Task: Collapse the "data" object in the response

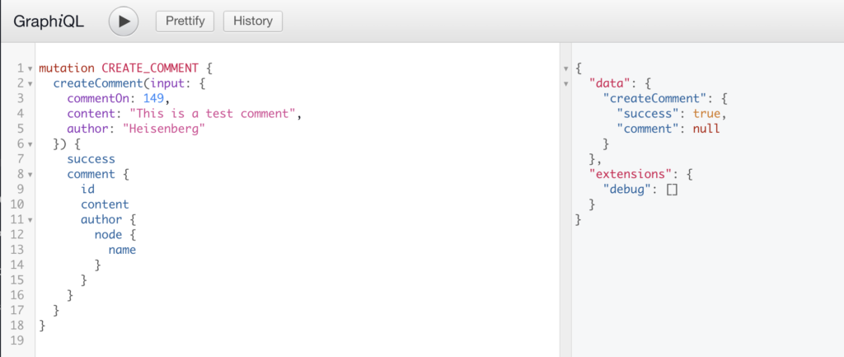Action: pos(565,83)
